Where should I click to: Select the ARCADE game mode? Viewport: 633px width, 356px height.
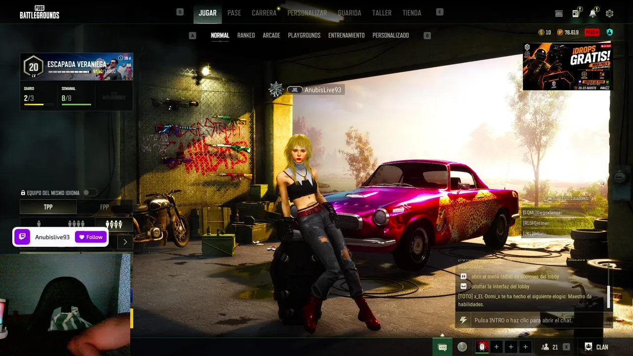coord(271,36)
